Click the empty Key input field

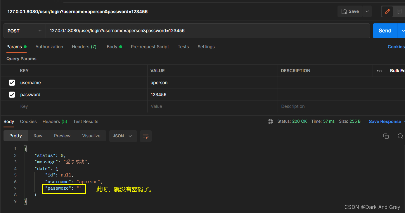pyautogui.click(x=82, y=106)
